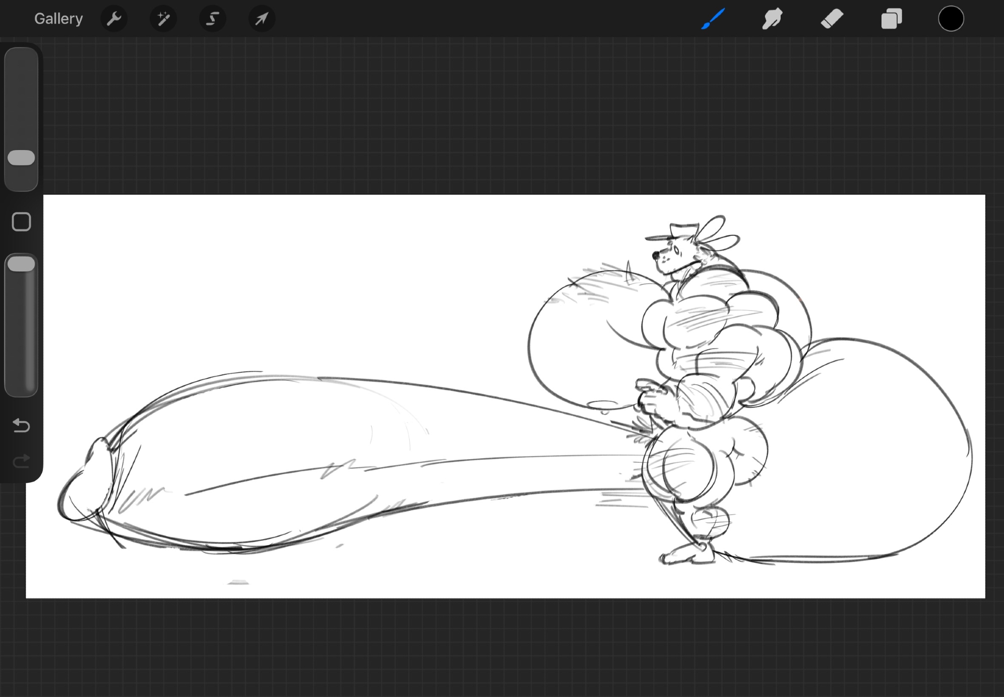1004x697 pixels.
Task: Click the dark grid area below canvas
Action: 502,647
